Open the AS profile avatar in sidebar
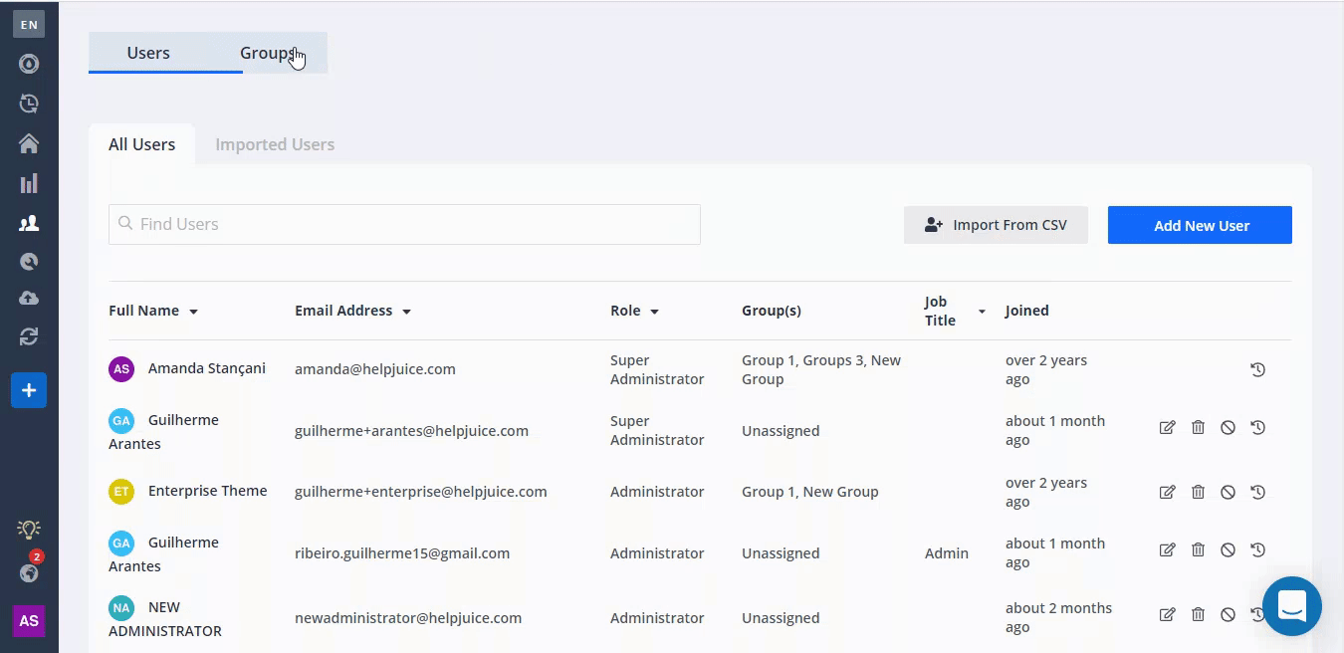The image size is (1344, 653). pos(29,621)
